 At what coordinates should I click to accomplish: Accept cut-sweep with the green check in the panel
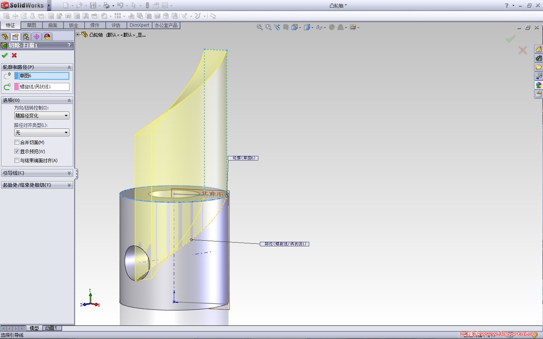(5, 55)
